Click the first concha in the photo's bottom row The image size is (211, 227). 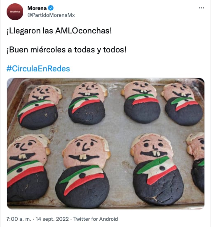click(x=28, y=168)
